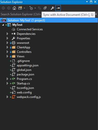Screen dimensions: 98x130
Task: Select the MyTest project name
Action: pyautogui.click(x=17, y=25)
